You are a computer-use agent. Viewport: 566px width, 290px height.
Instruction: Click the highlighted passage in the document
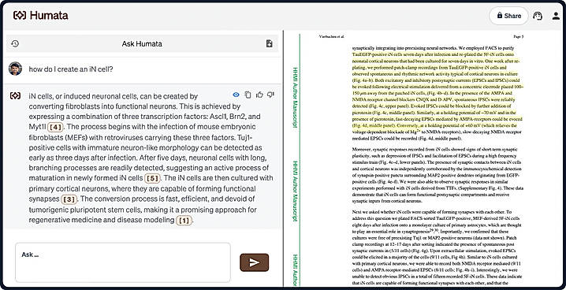point(438,90)
